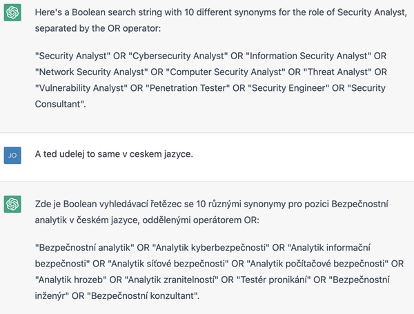Click the phrase "Testér pronikání" in Czech reply
Viewport: 414px width, 314px height.
tap(273, 280)
